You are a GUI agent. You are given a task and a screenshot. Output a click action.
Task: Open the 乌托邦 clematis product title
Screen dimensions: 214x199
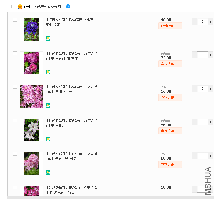[x=71, y=123]
